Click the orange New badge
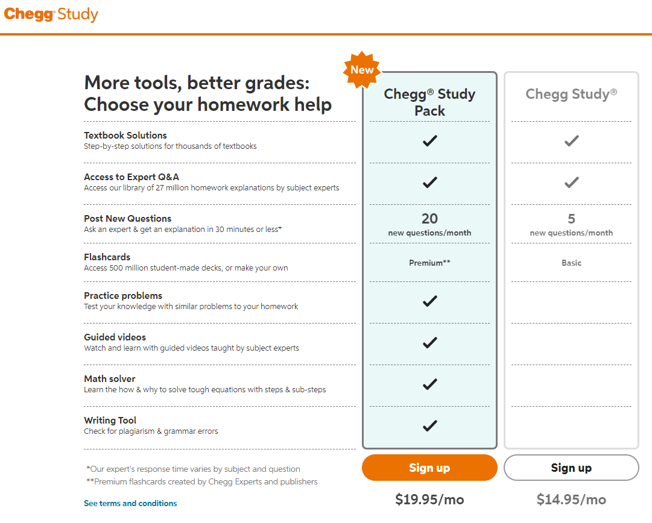652x523 pixels. pos(362,70)
